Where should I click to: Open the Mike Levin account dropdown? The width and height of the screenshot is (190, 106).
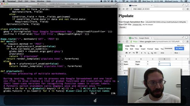coord(181,46)
